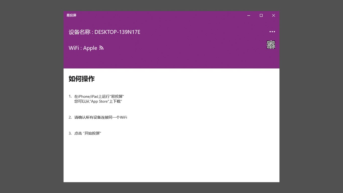This screenshot has height=193, width=343.
Task: Click the wireless broadcast icon after WiFi name
Action: point(101,48)
